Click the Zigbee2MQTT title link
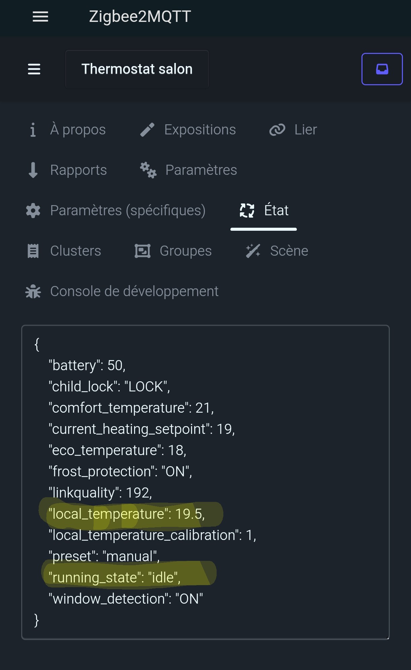This screenshot has height=670, width=411. pyautogui.click(x=140, y=17)
